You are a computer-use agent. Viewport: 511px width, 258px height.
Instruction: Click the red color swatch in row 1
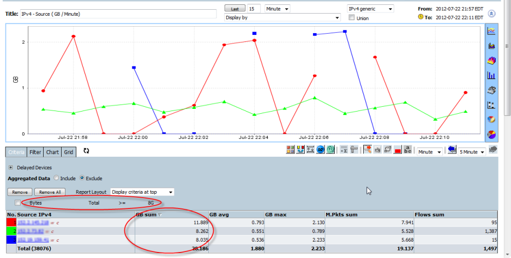point(11,222)
